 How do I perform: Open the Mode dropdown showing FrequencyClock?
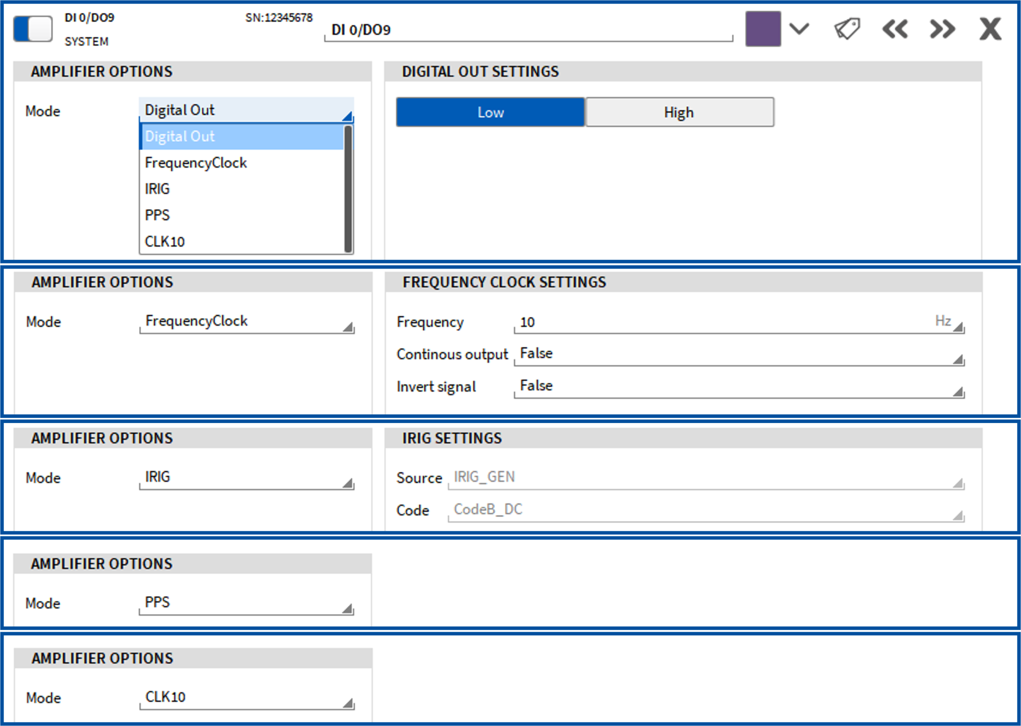(x=247, y=322)
